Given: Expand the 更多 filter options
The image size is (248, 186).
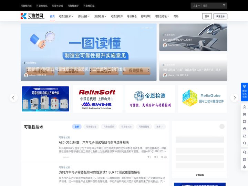Looking at the screenshot, I should click(159, 126).
